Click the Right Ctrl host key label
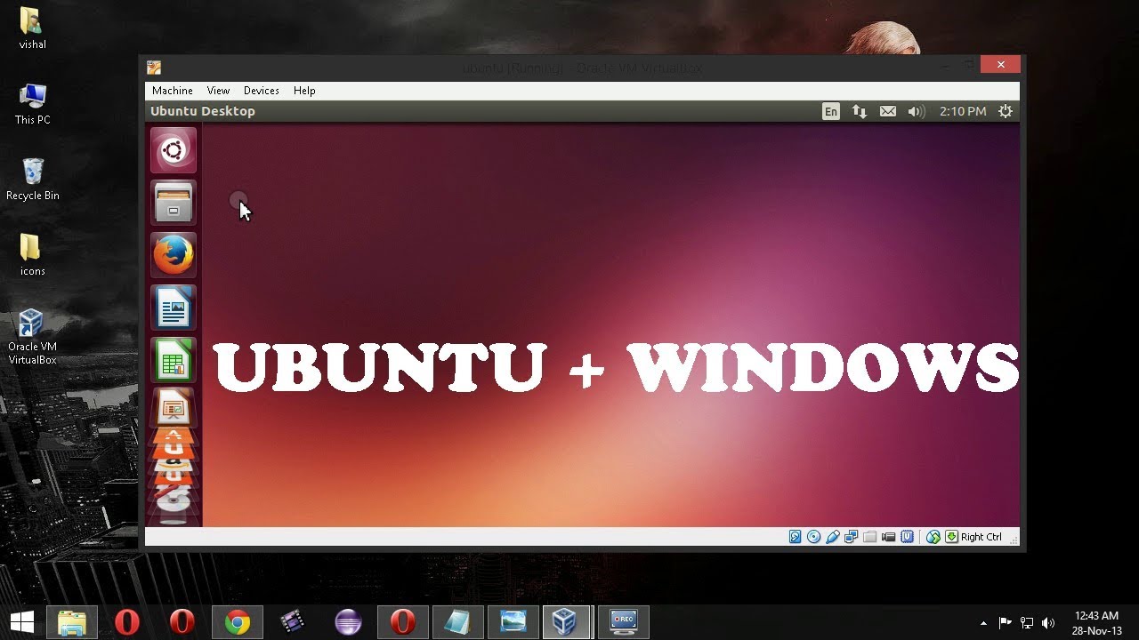The height and width of the screenshot is (640, 1139). (981, 537)
